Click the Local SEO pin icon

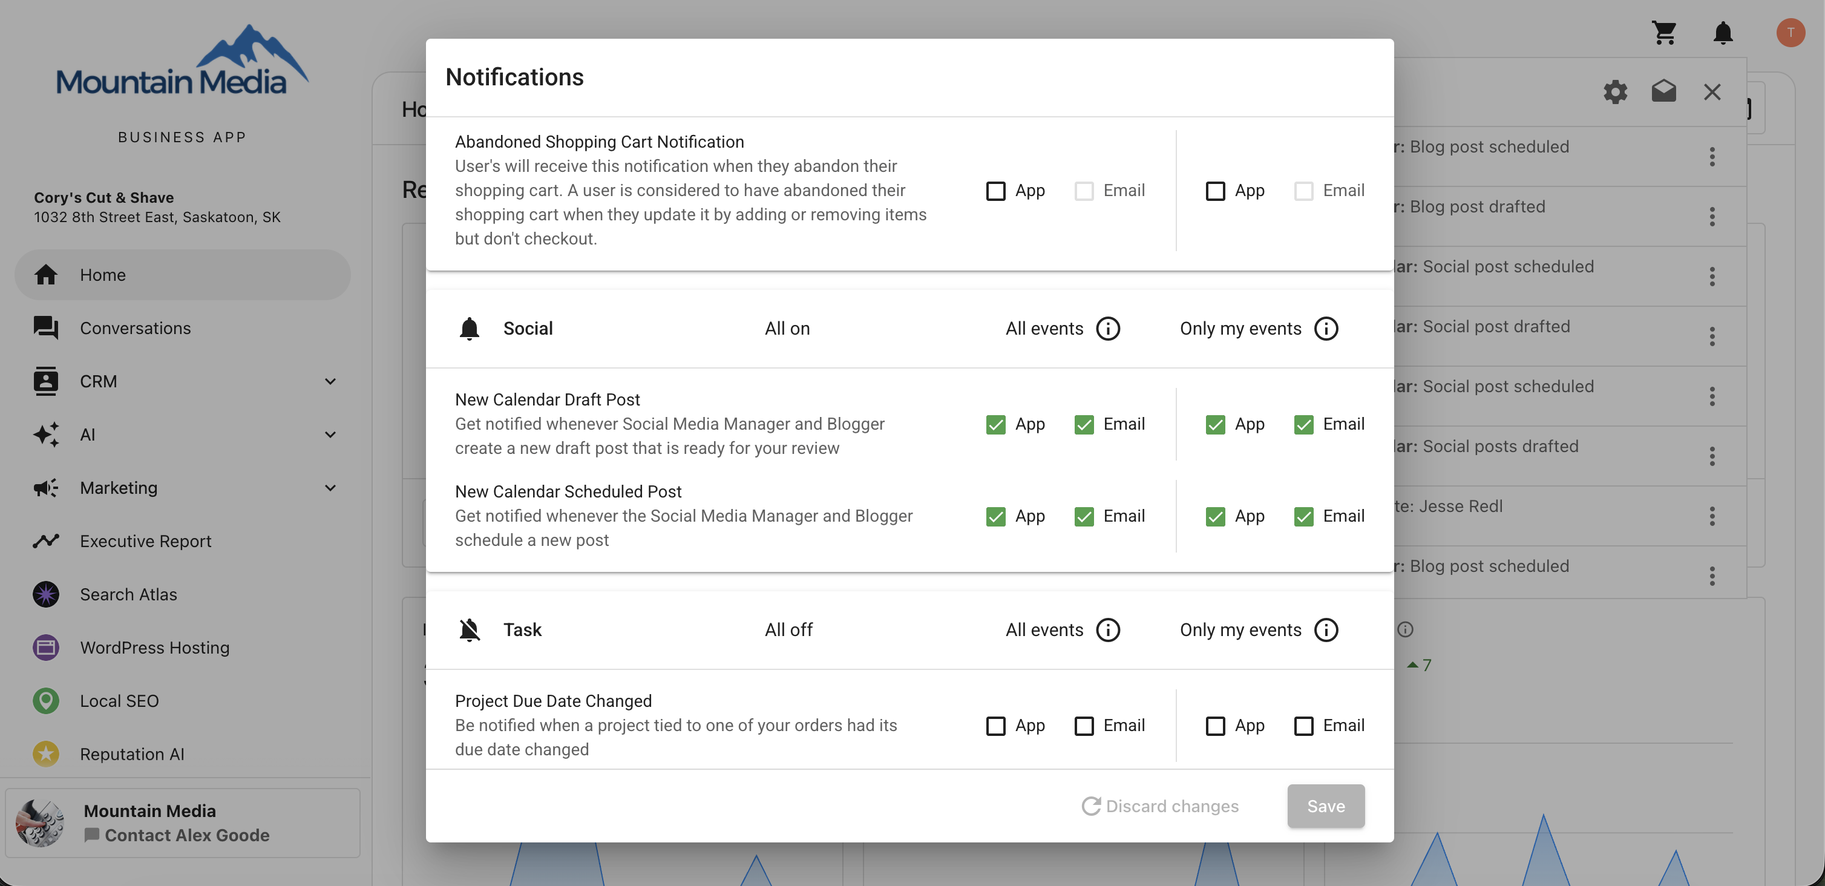(x=46, y=700)
